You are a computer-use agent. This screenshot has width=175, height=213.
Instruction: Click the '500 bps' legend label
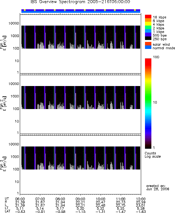[160, 35]
